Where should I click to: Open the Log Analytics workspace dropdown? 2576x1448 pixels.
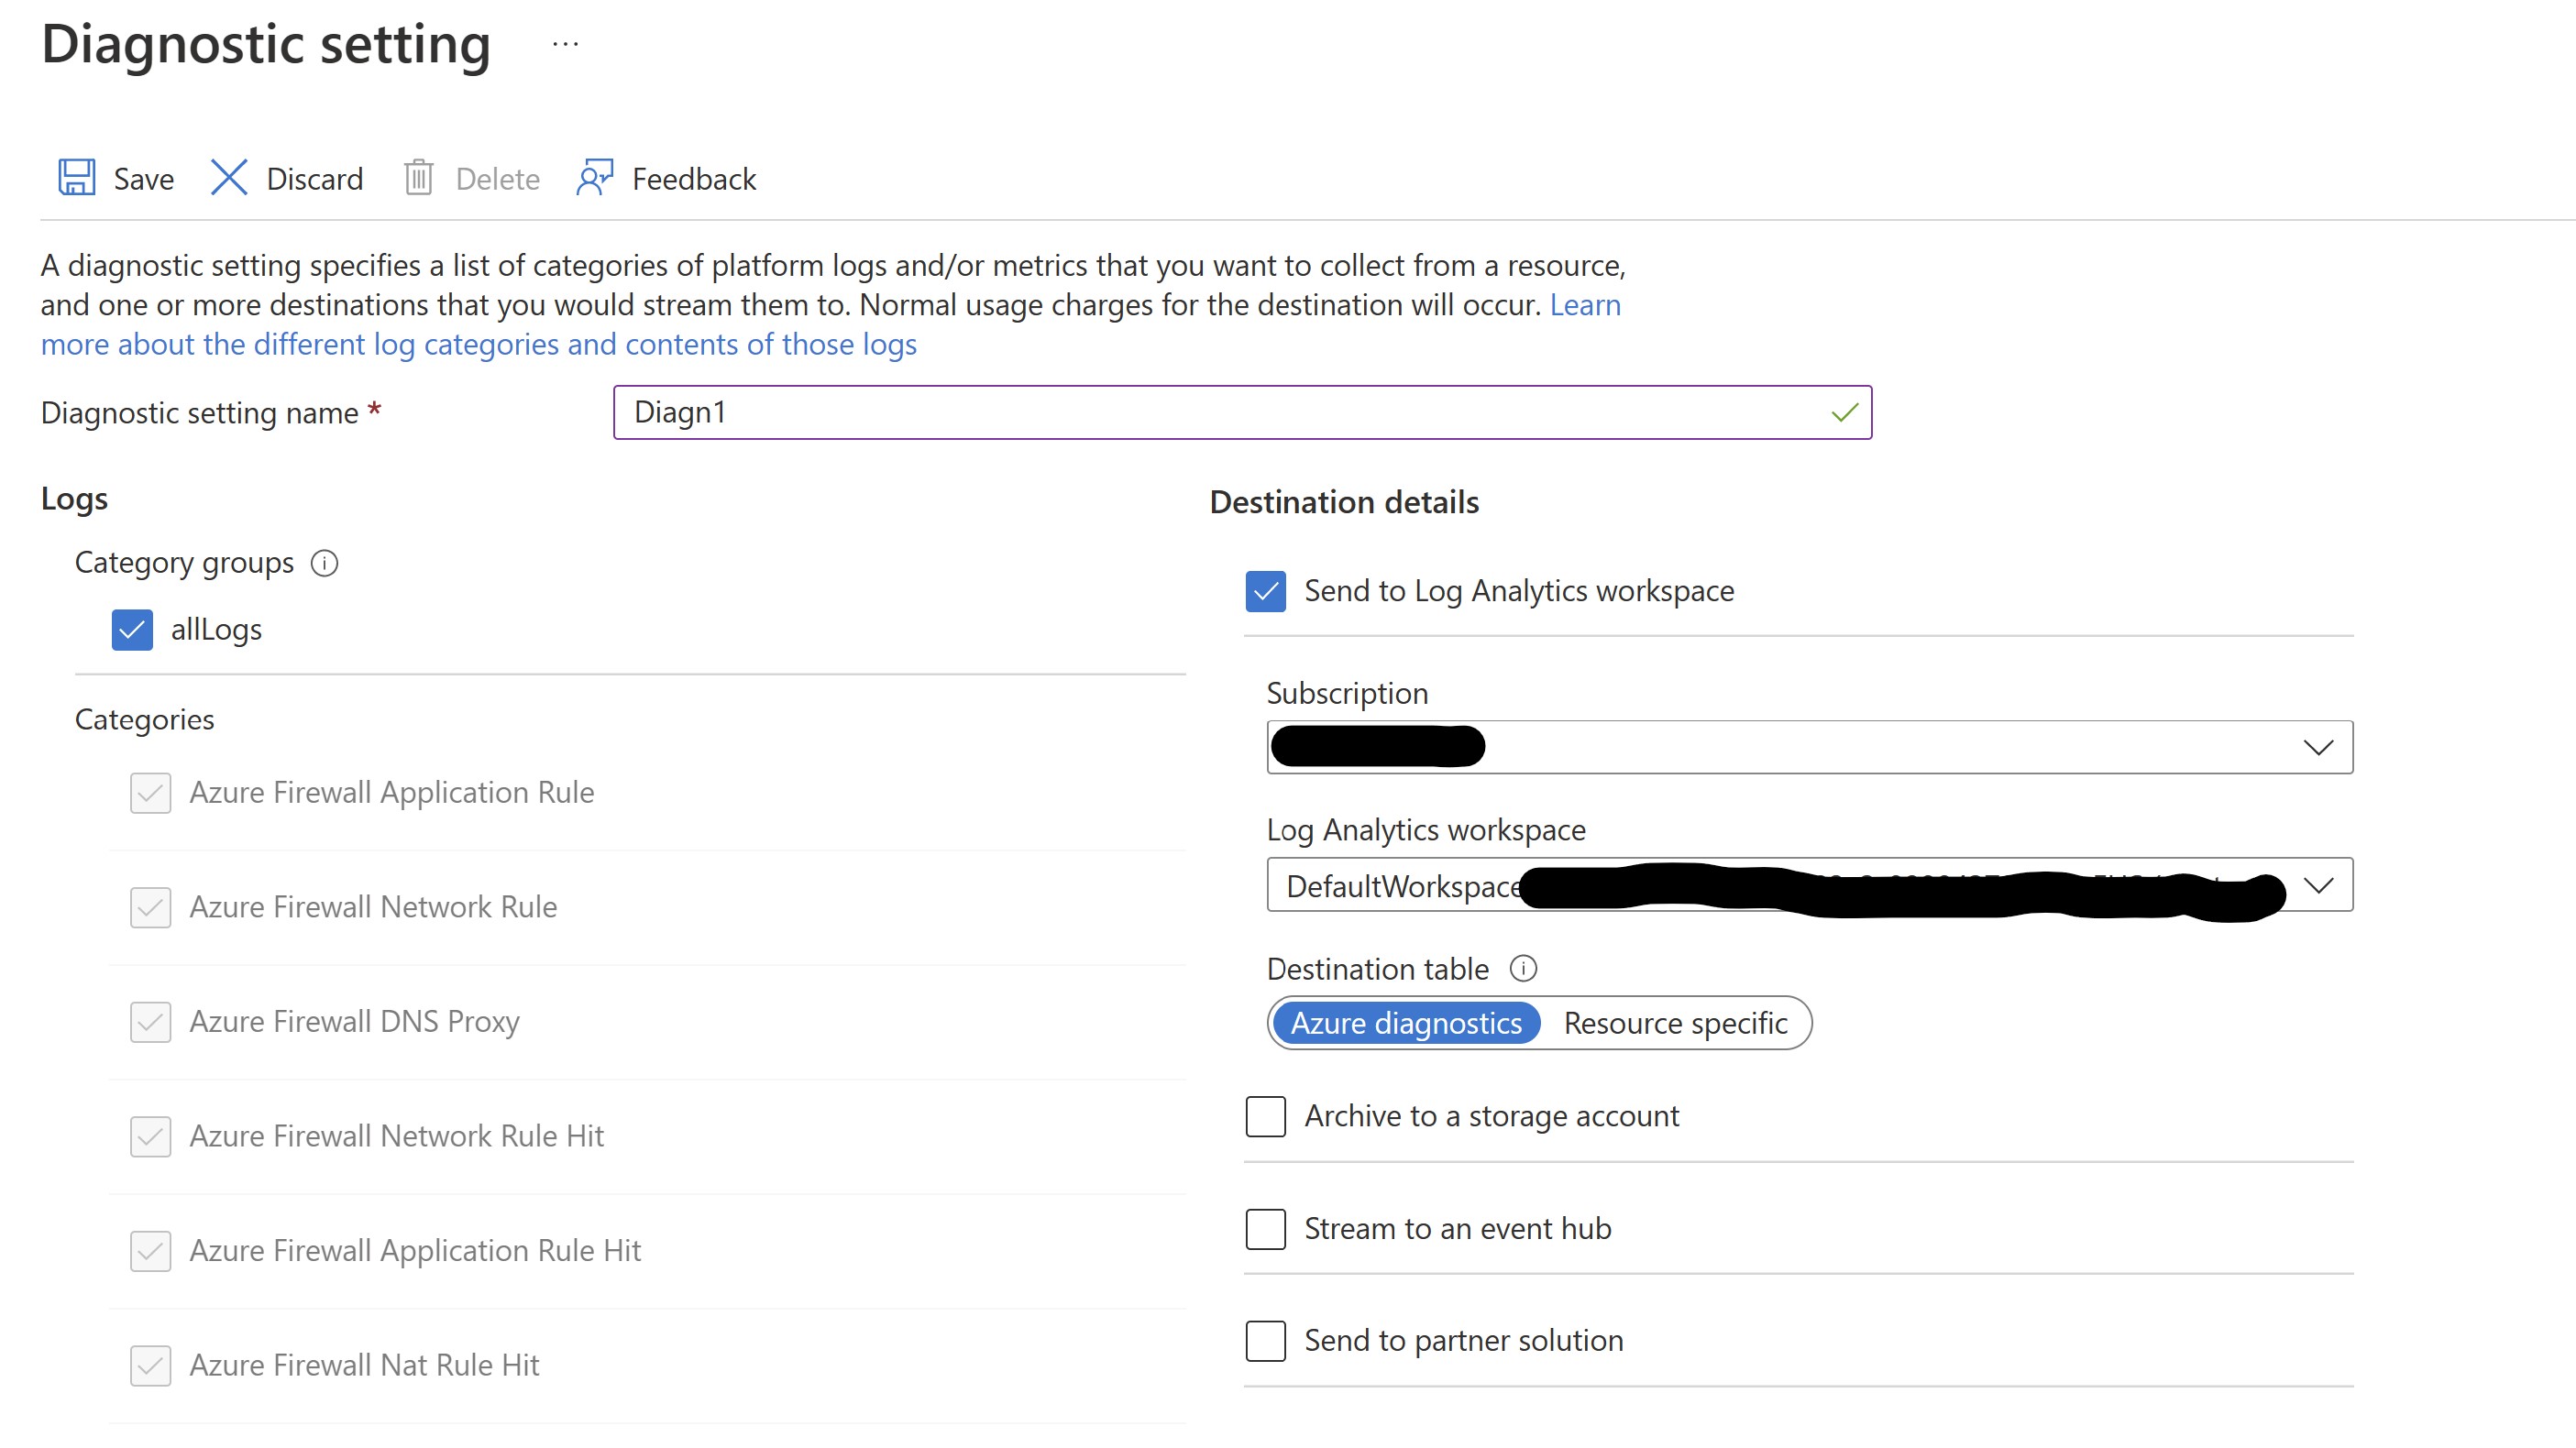point(2317,885)
